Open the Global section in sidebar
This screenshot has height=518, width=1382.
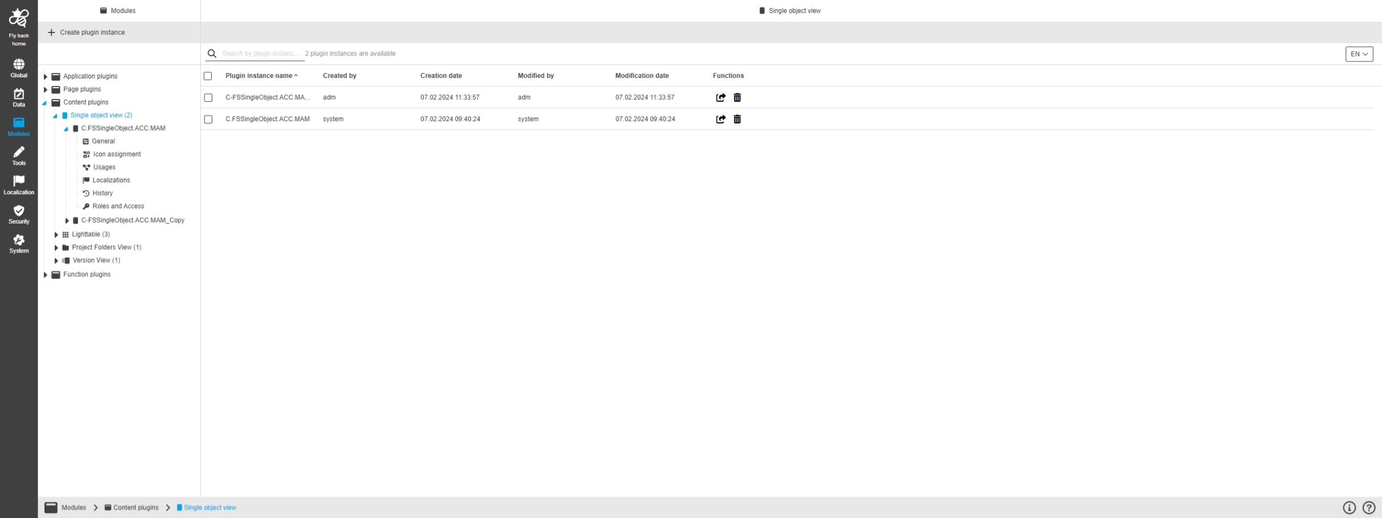(19, 68)
